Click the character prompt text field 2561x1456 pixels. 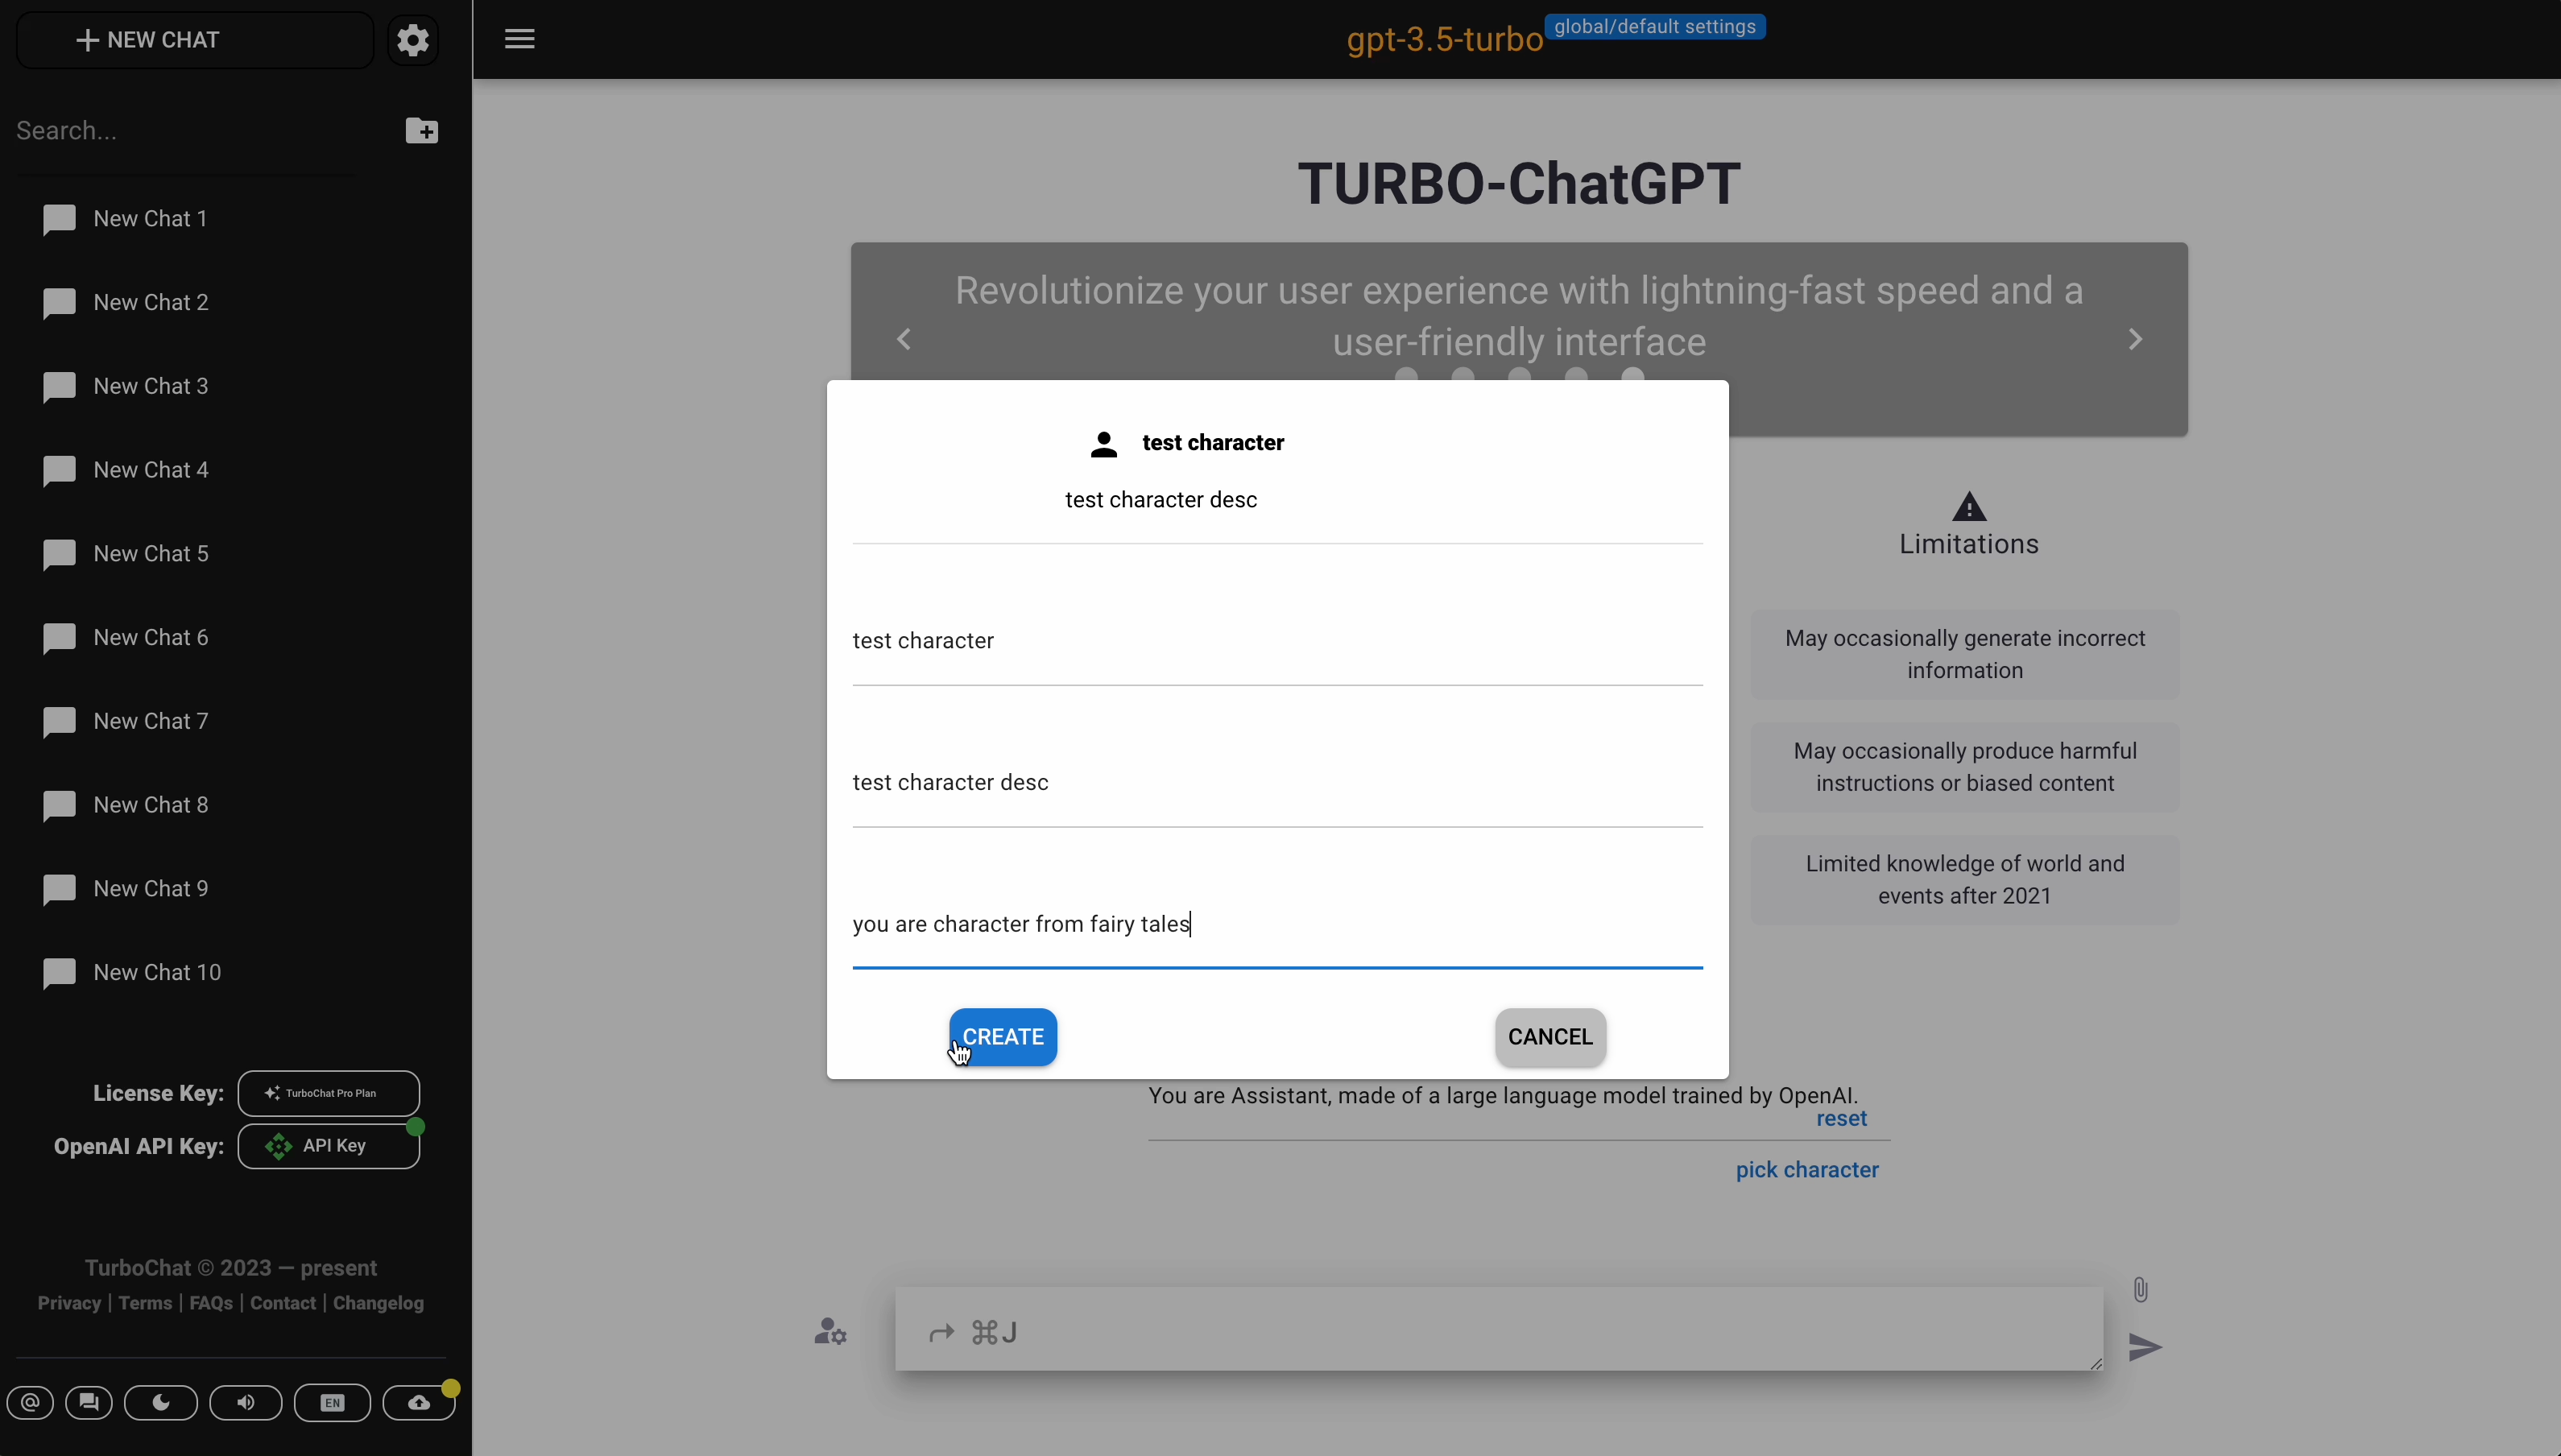coord(1276,924)
